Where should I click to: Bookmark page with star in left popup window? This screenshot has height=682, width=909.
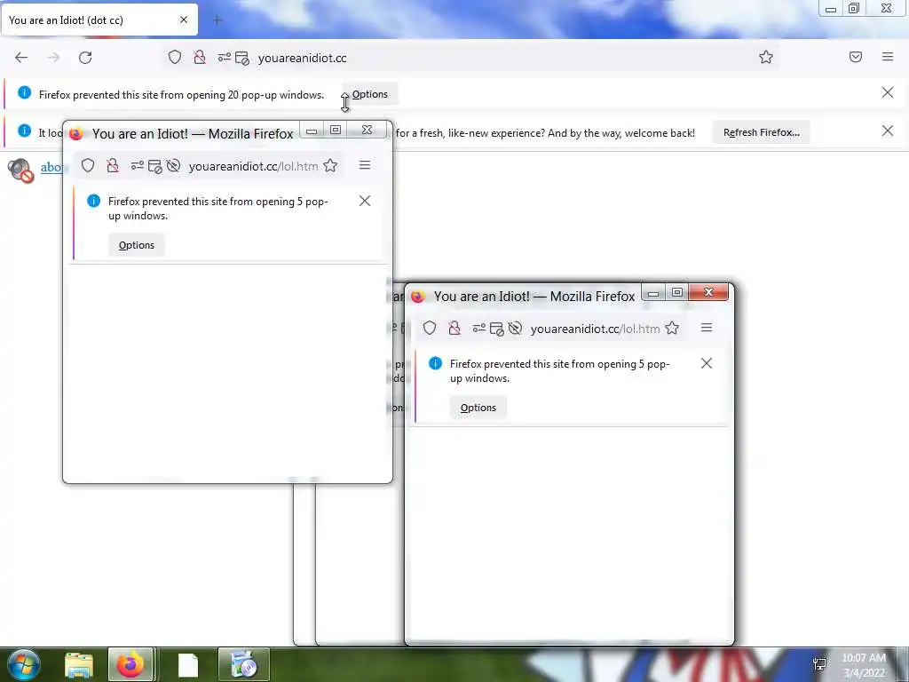tap(330, 166)
